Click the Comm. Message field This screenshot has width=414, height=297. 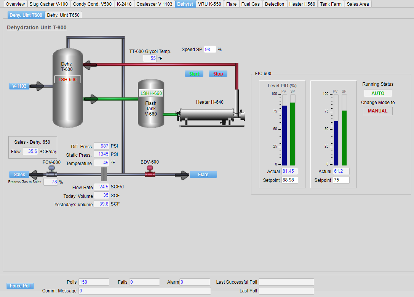pyautogui.click(x=145, y=291)
